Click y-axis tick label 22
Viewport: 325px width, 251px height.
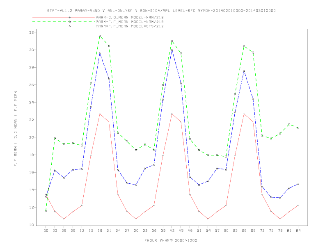[x=32, y=120]
